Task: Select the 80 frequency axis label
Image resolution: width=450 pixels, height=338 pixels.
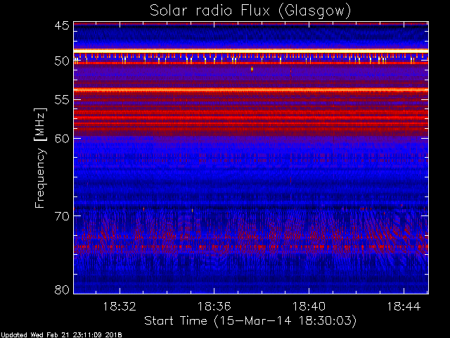Action: (62, 289)
